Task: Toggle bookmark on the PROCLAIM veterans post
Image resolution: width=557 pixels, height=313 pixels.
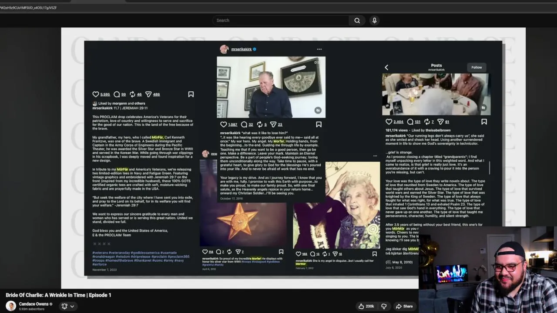Action: pyautogui.click(x=191, y=94)
